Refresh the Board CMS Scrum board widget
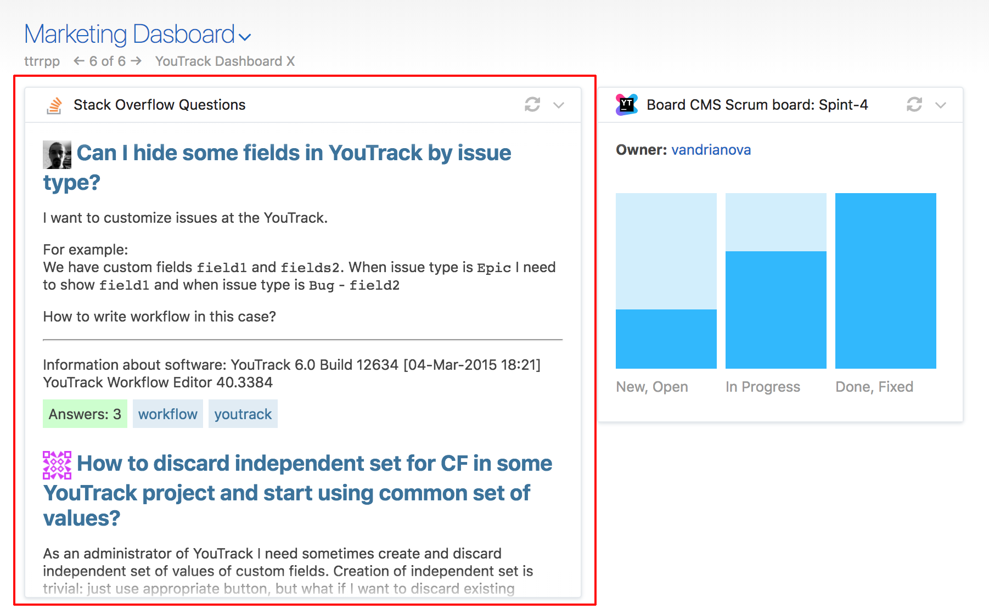 click(914, 104)
